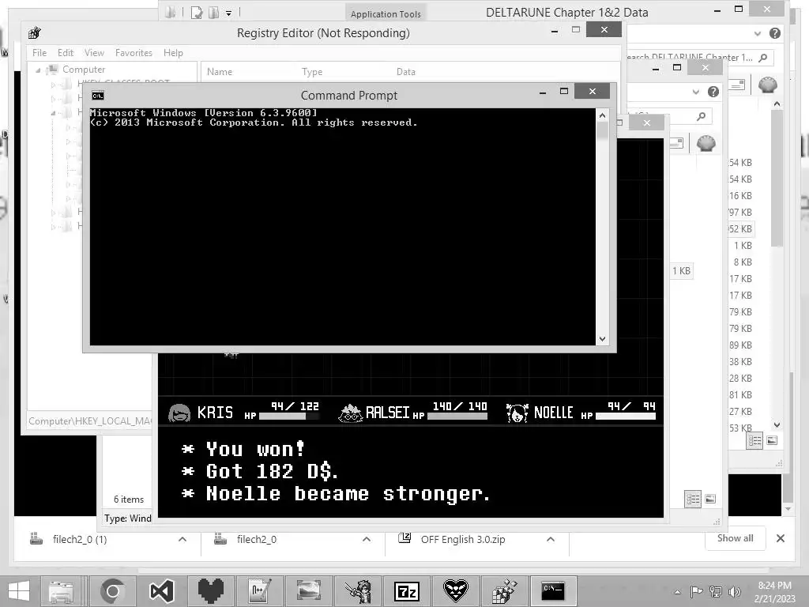This screenshot has width=809, height=607.
Task: Open File Explorer from the taskbar
Action: 62,591
